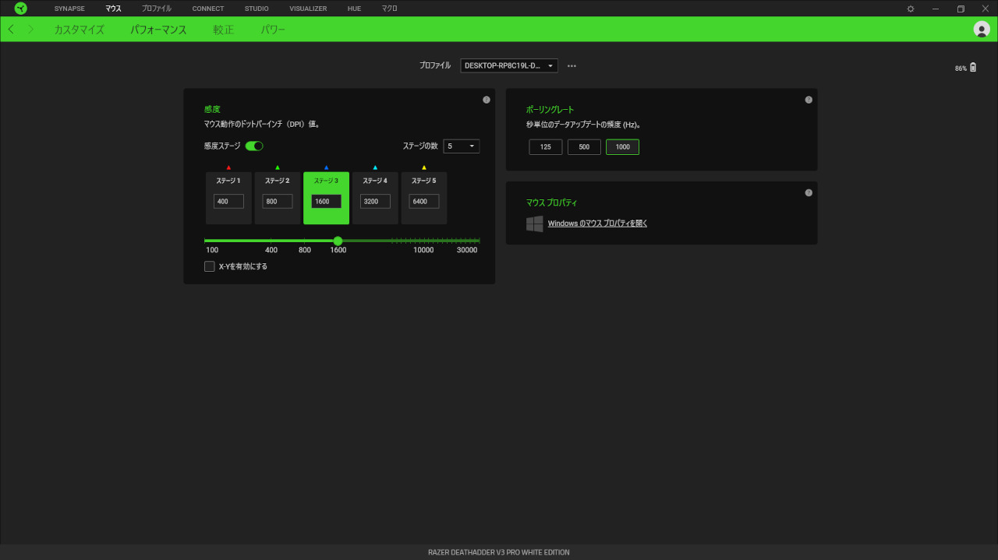The image size is (998, 560).
Task: Open help icon in 感度 panel
Action: (x=487, y=100)
